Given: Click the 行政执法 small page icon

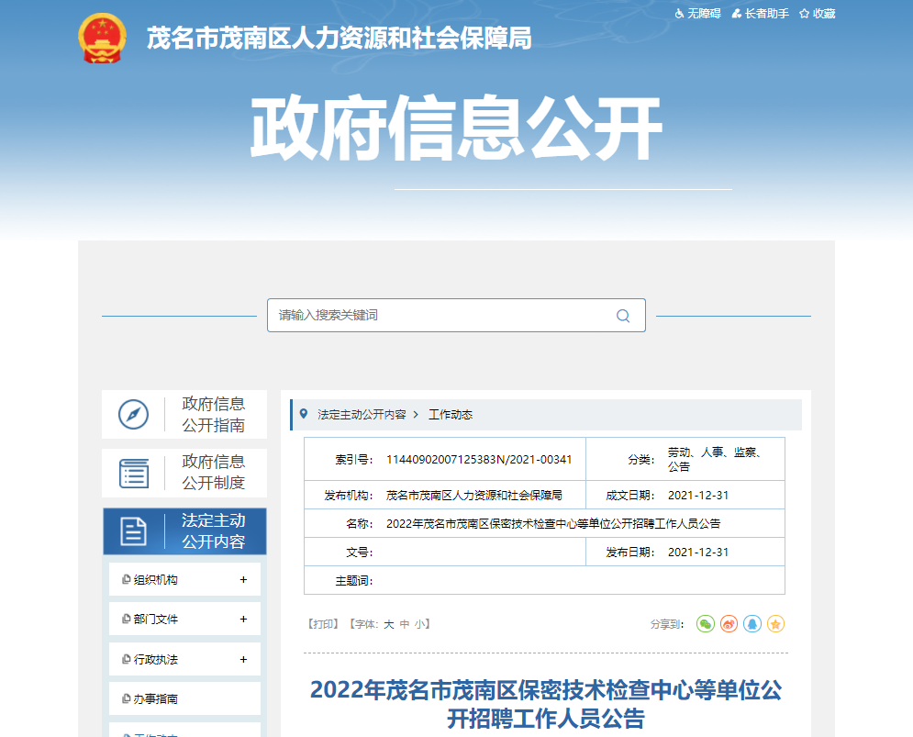Looking at the screenshot, I should click(126, 659).
